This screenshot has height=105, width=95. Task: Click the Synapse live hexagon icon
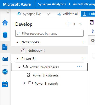(19, 14)
